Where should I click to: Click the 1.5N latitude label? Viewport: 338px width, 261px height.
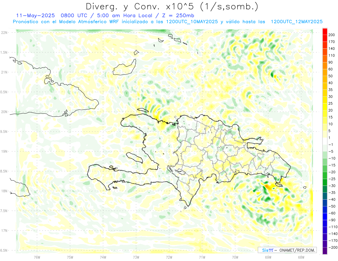[5, 52]
